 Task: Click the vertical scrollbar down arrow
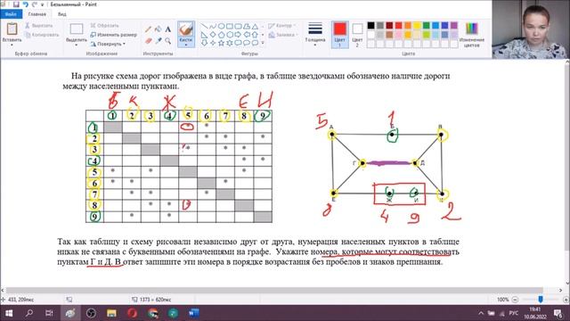coord(567,283)
